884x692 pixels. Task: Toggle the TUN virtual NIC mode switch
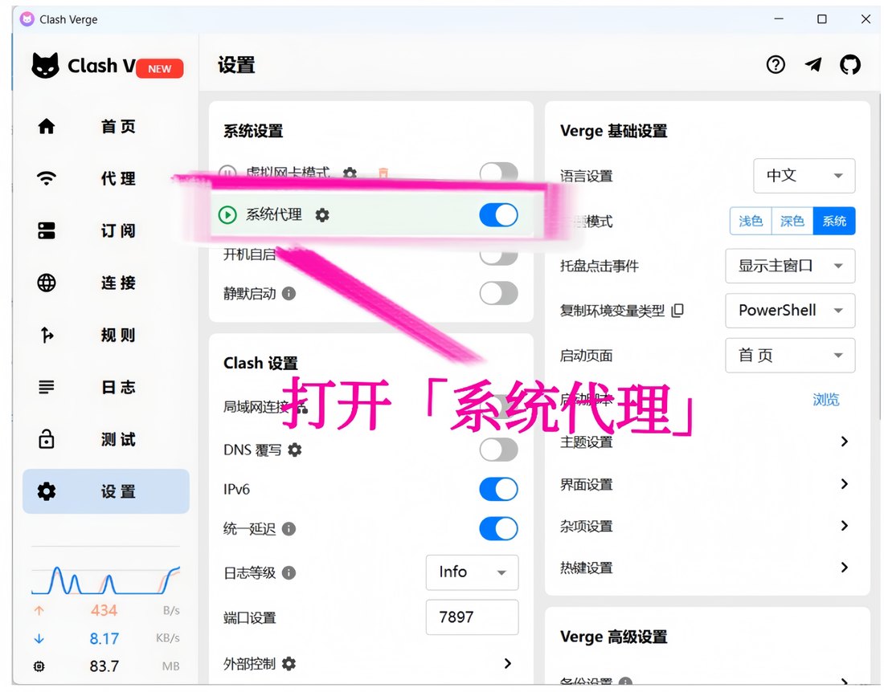click(x=498, y=172)
